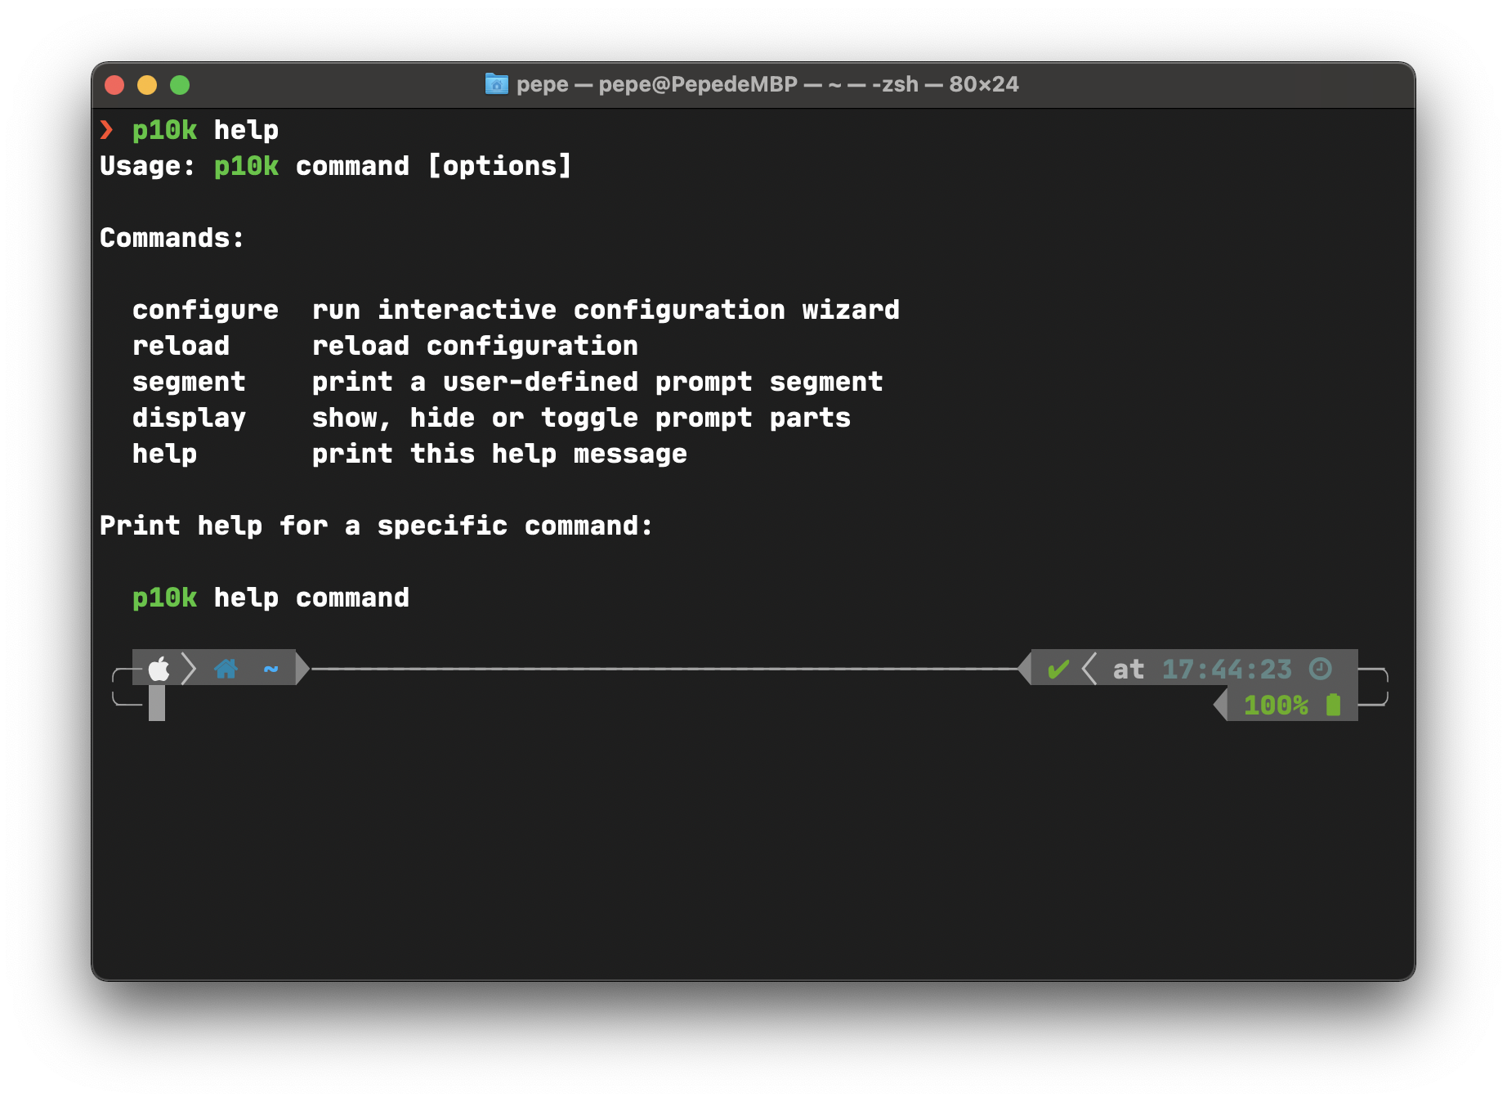Image resolution: width=1507 pixels, height=1102 pixels.
Task: Click the green 'p10k' in 'p10k help command'
Action: pyautogui.click(x=164, y=598)
